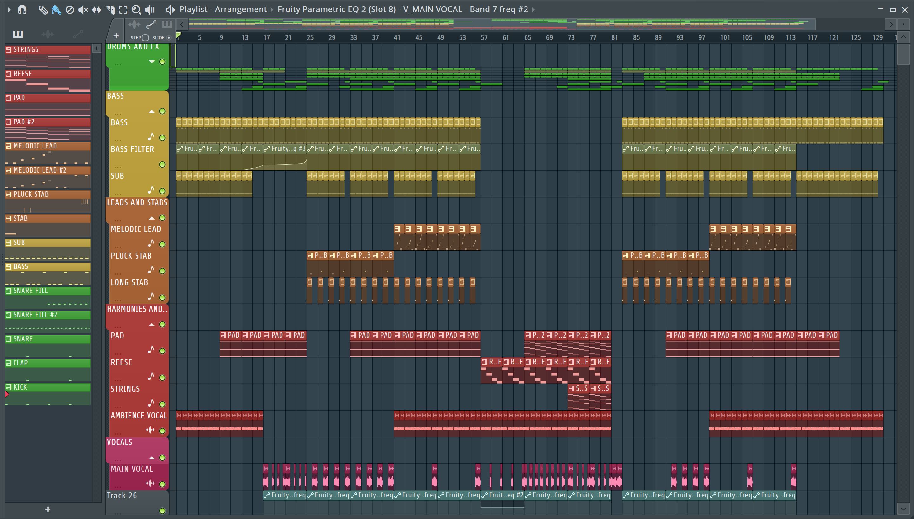The height and width of the screenshot is (519, 914).
Task: Click note icon on MELODIC LEAD track
Action: (x=151, y=243)
